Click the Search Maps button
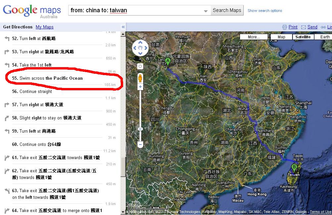The height and width of the screenshot is (215, 332). [227, 10]
